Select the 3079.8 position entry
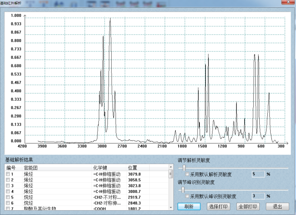This screenshot has height=215, width=296. [134, 174]
